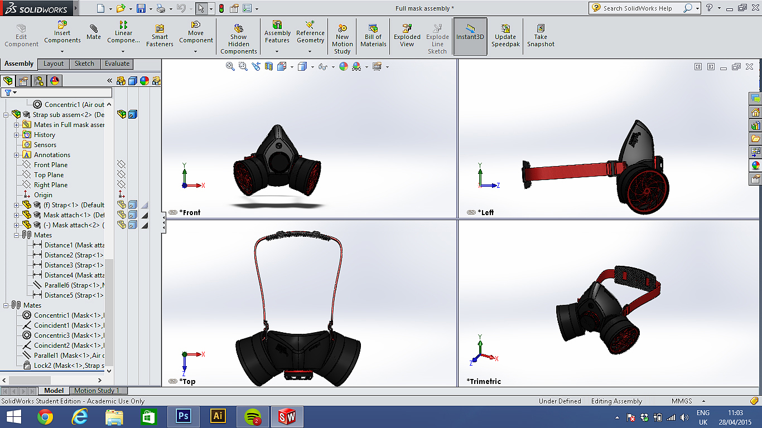Select Front Plane in feature tree

pos(50,165)
